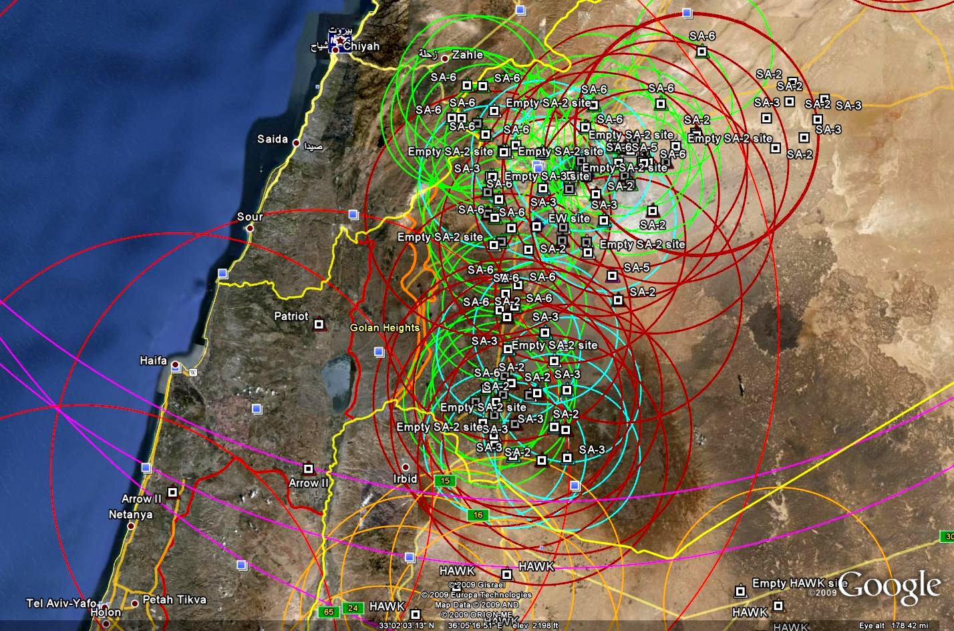Screen dimensions: 954x631
Task: Click the Patriot battery placemark
Action: pyautogui.click(x=319, y=325)
